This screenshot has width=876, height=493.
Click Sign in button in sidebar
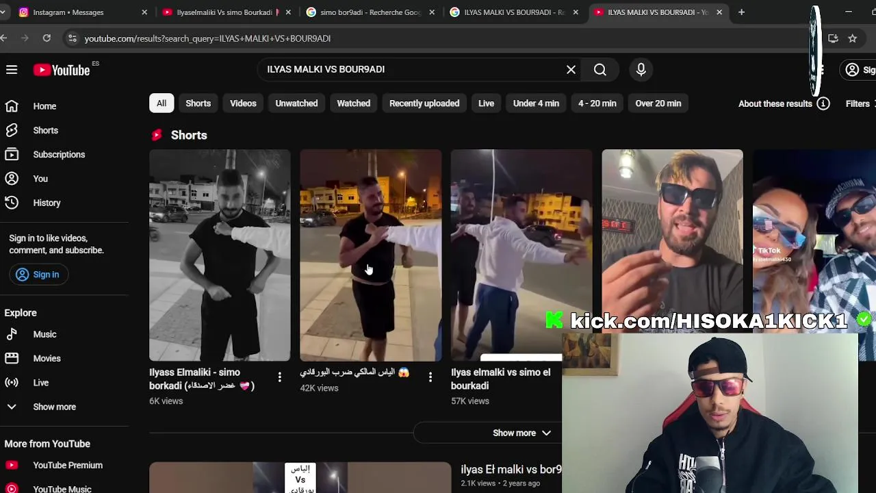coord(38,275)
